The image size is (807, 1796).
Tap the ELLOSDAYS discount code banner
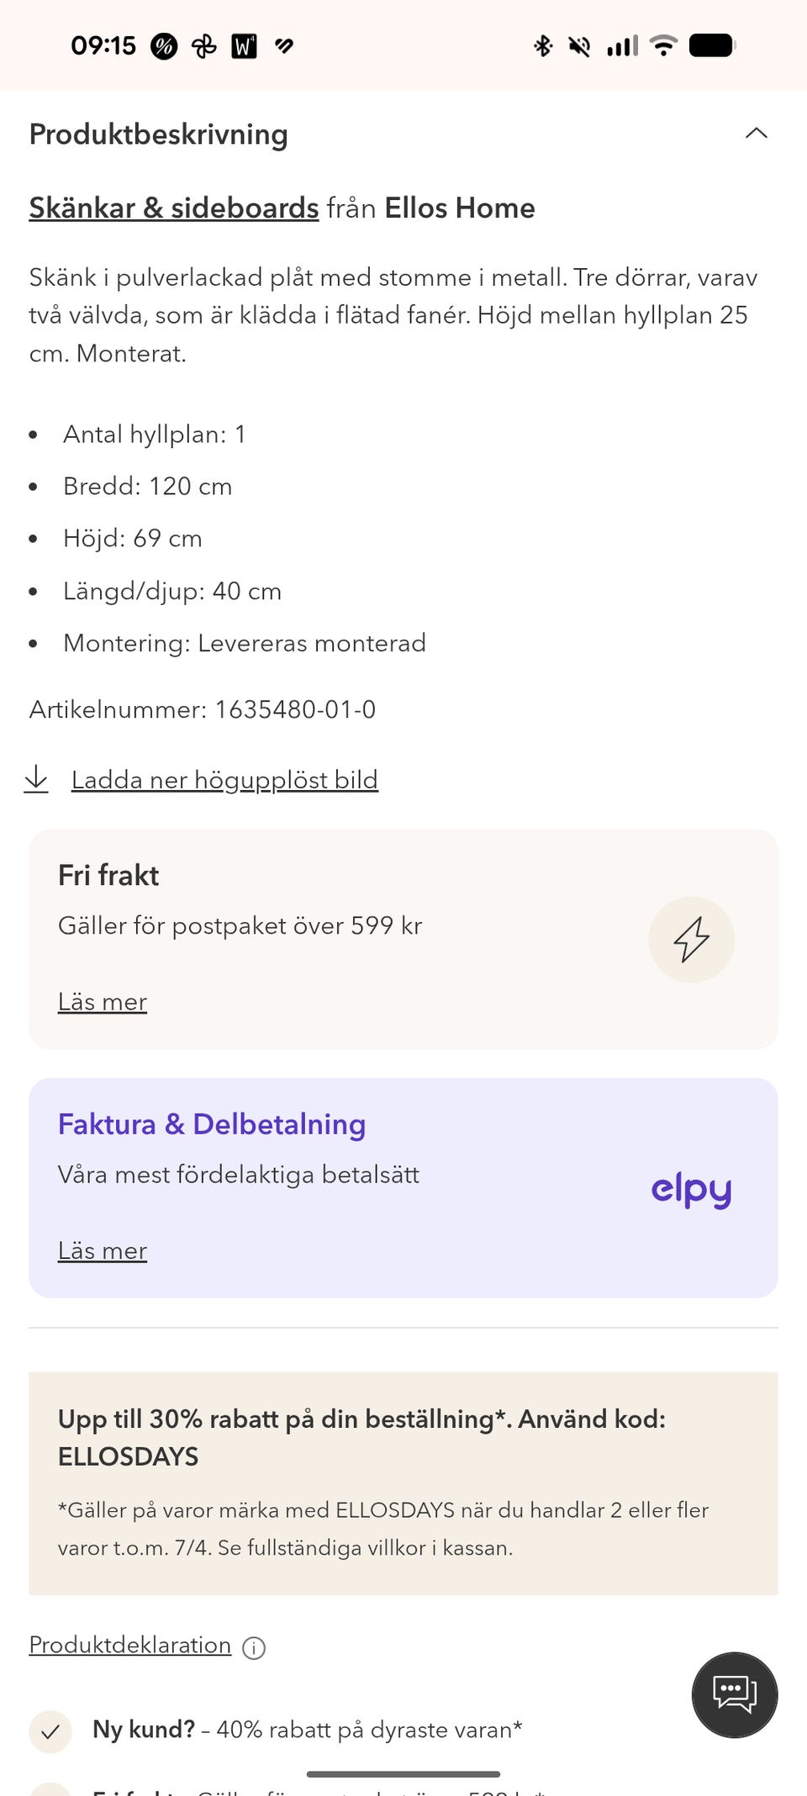coord(403,1483)
